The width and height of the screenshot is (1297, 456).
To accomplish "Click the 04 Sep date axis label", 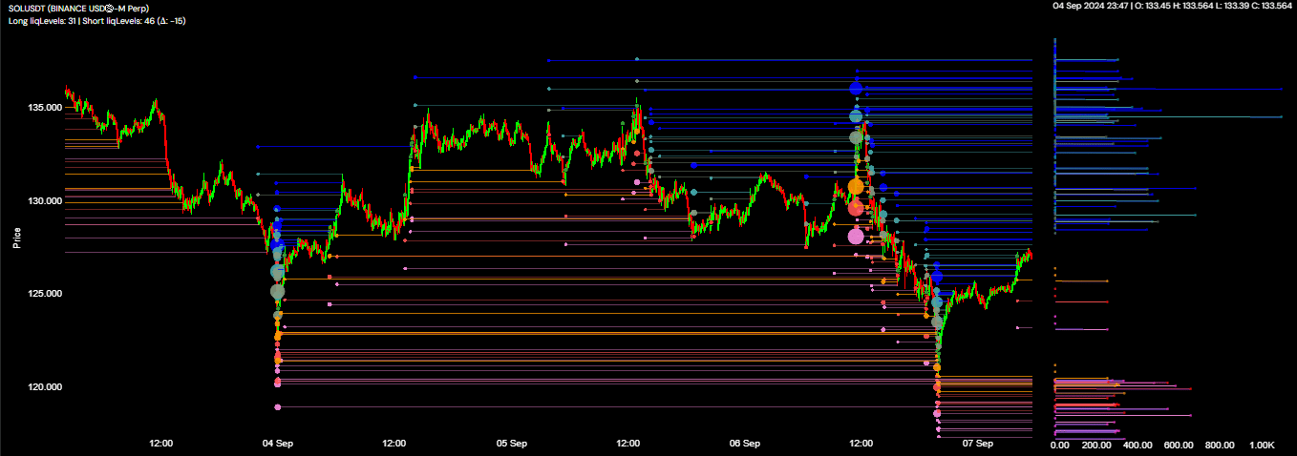I will click(277, 444).
